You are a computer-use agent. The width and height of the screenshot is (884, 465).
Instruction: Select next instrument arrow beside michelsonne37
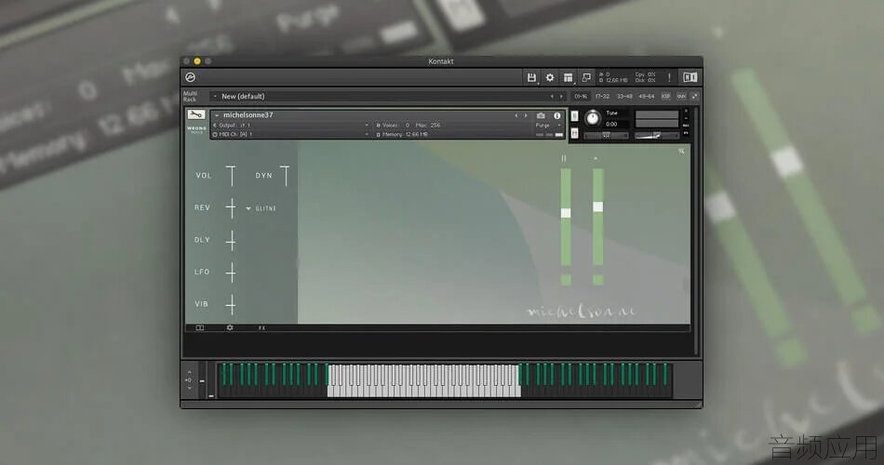[526, 115]
